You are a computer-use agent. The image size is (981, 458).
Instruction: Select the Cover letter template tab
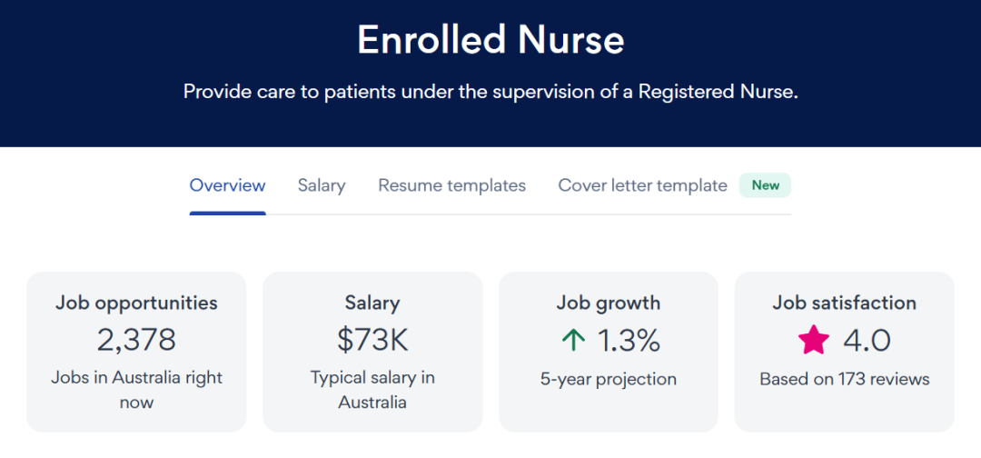(642, 185)
